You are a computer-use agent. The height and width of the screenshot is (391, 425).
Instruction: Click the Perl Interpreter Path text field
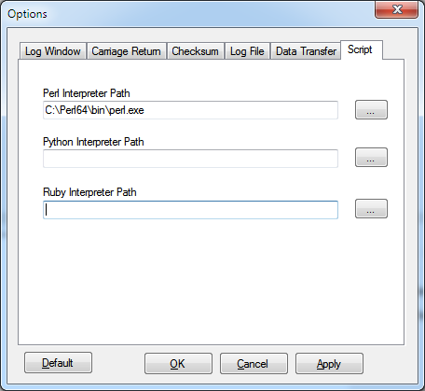point(190,110)
